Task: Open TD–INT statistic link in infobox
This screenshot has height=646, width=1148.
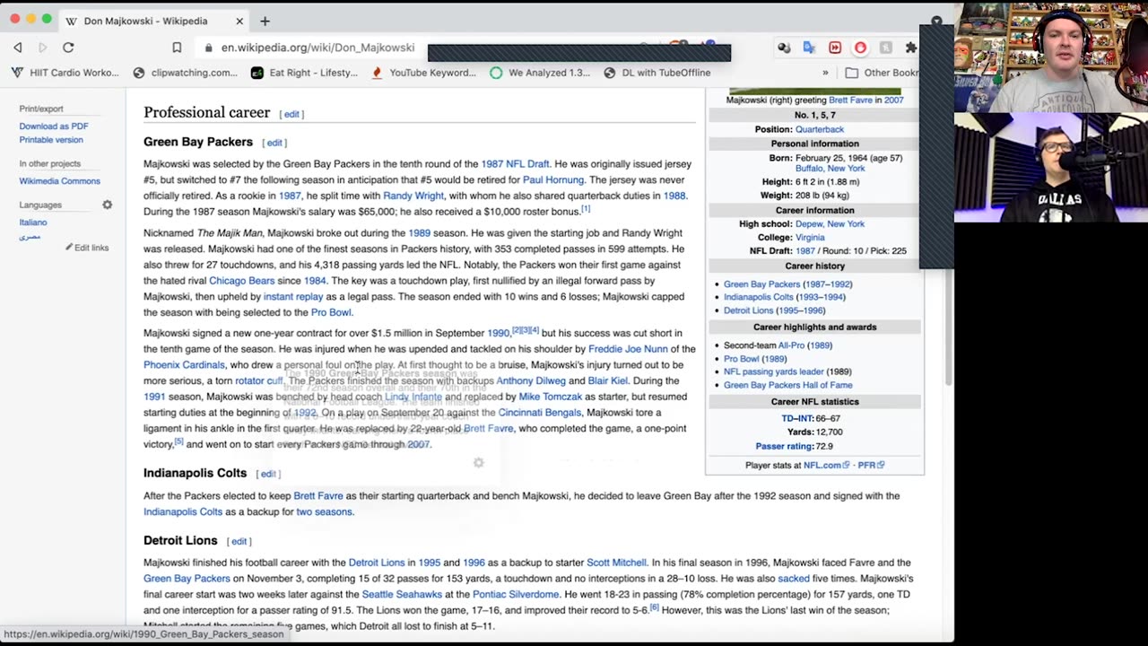Action: [796, 418]
